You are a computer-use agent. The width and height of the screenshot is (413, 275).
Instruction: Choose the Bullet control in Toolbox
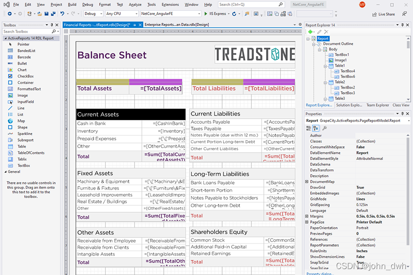click(22, 63)
